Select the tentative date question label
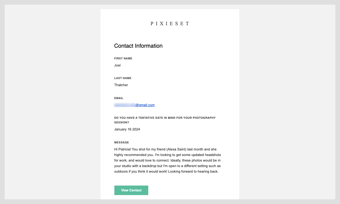This screenshot has height=204, width=340. click(x=165, y=120)
